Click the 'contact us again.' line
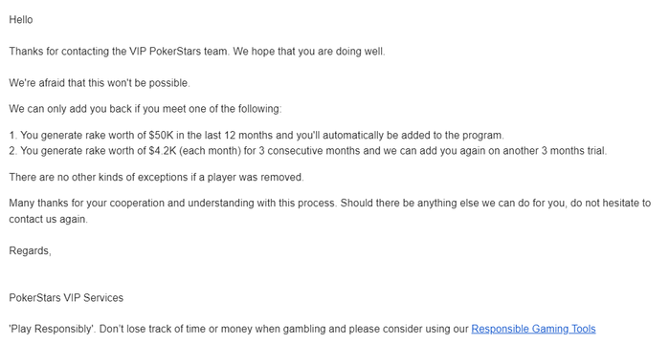Viewport: 670px width, 344px height. tap(48, 220)
